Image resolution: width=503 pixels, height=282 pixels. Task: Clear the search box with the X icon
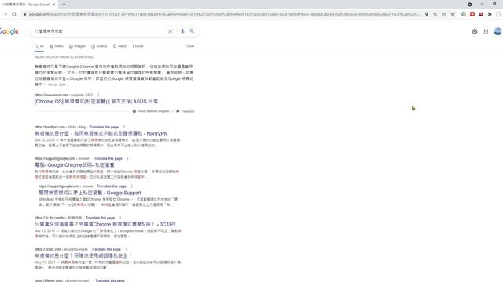pos(171,31)
